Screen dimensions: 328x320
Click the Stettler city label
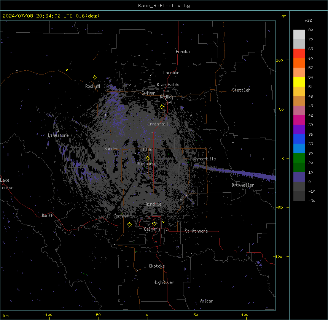241,90
